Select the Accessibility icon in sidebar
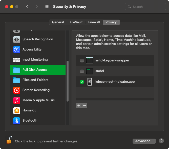 point(17,49)
